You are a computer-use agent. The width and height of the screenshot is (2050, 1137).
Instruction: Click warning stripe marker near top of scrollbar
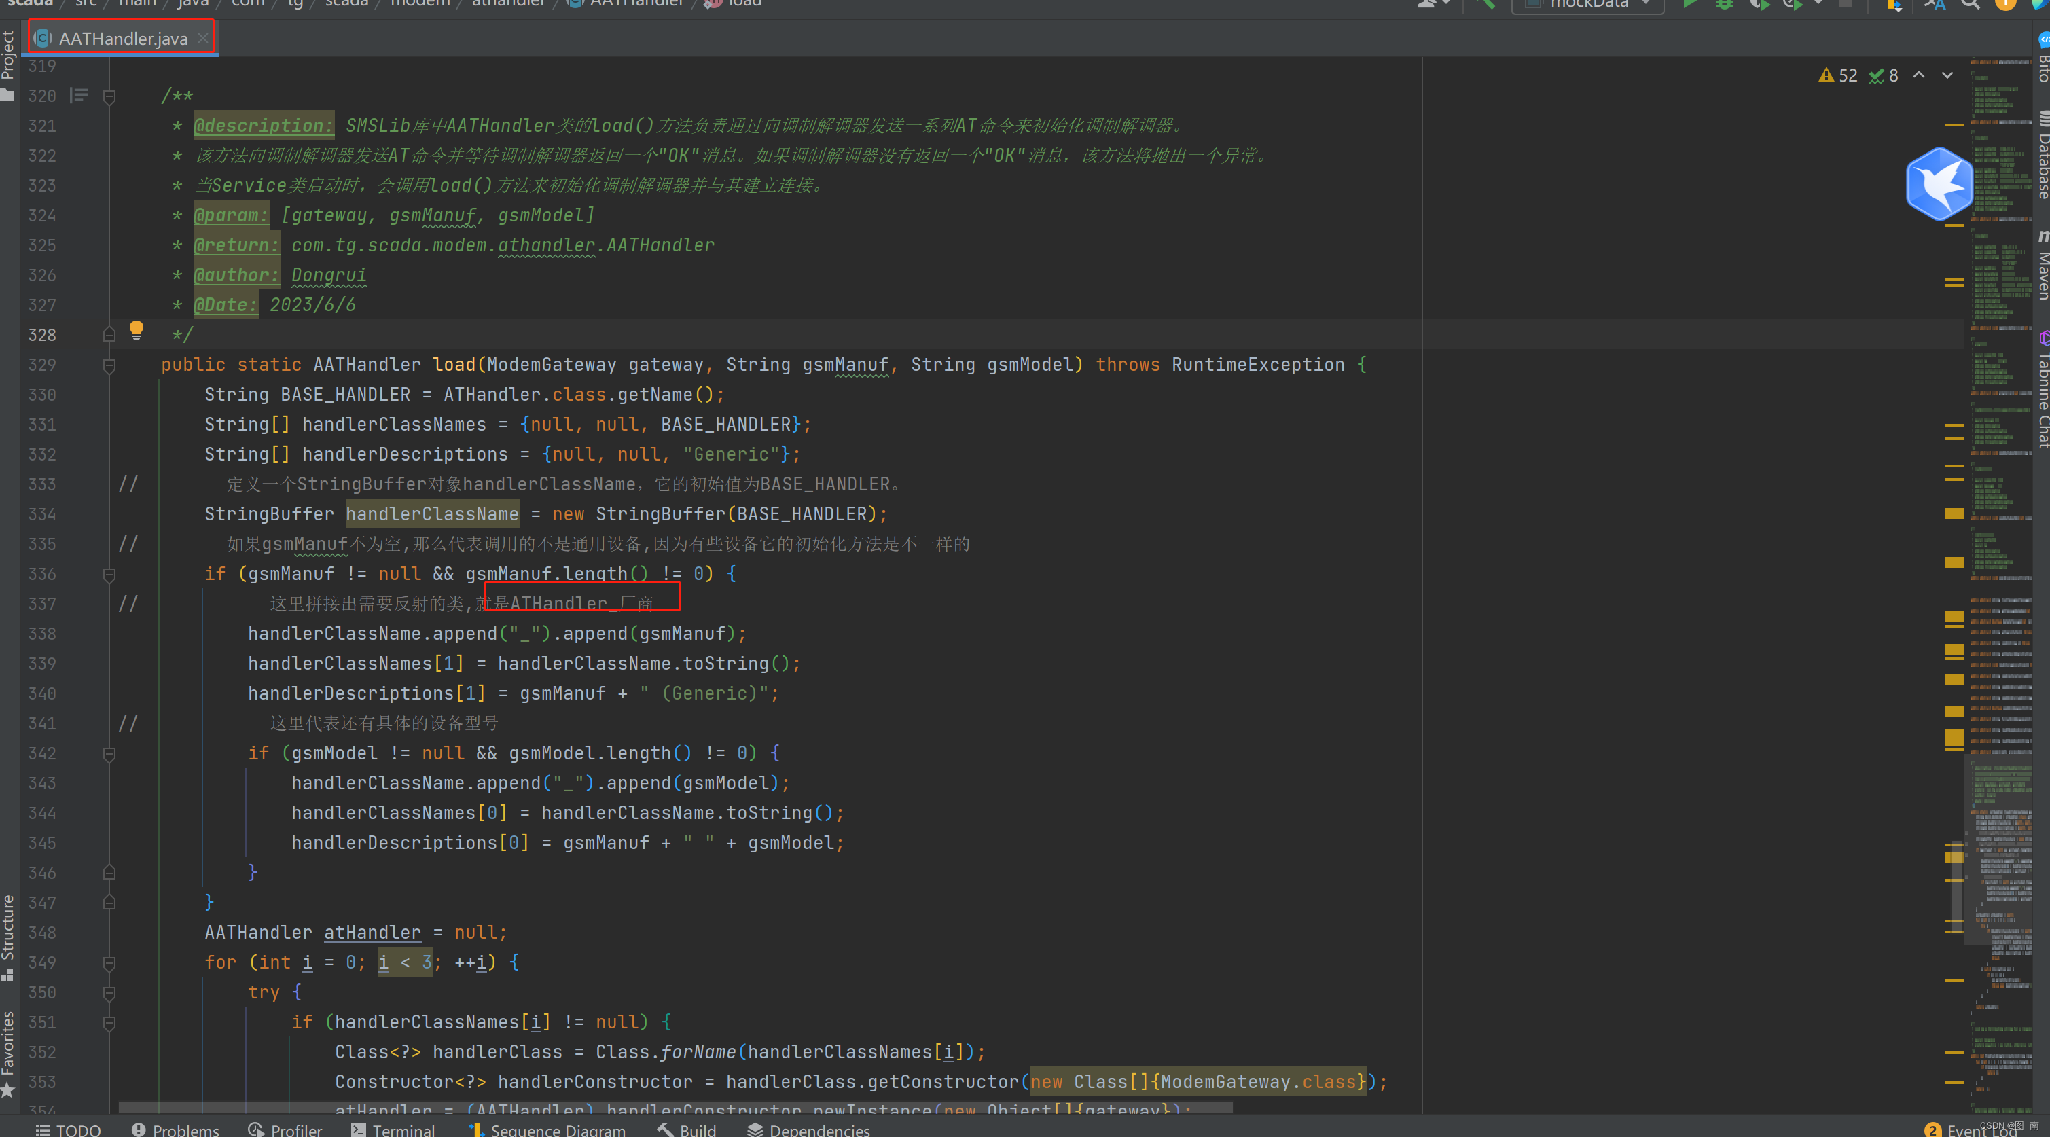tap(1954, 125)
